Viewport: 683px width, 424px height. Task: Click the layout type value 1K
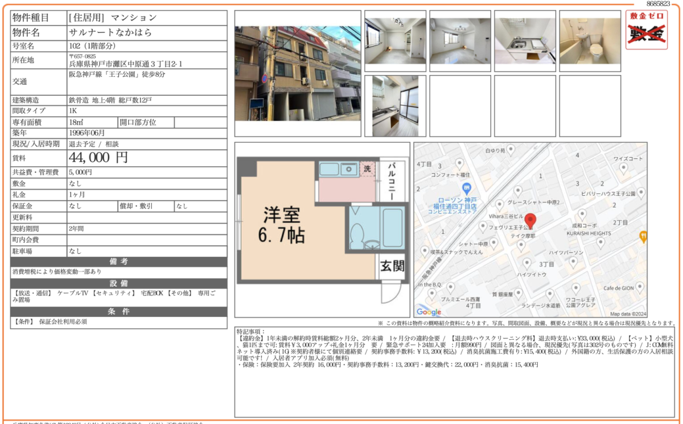[x=73, y=111]
